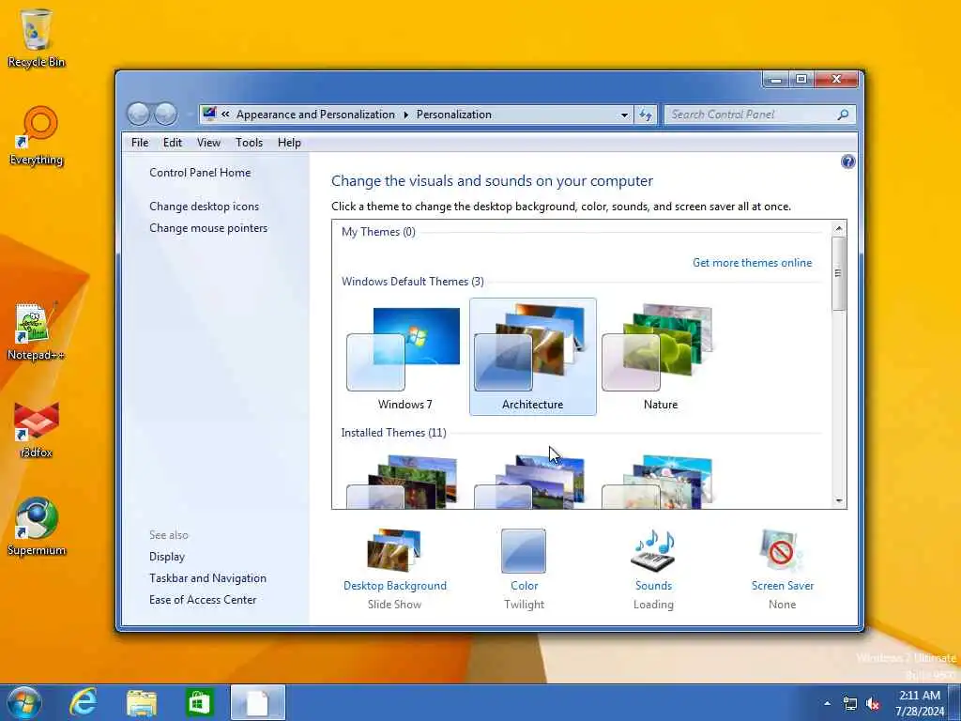This screenshot has width=961, height=721.
Task: Open the Help menu
Action: (289, 143)
